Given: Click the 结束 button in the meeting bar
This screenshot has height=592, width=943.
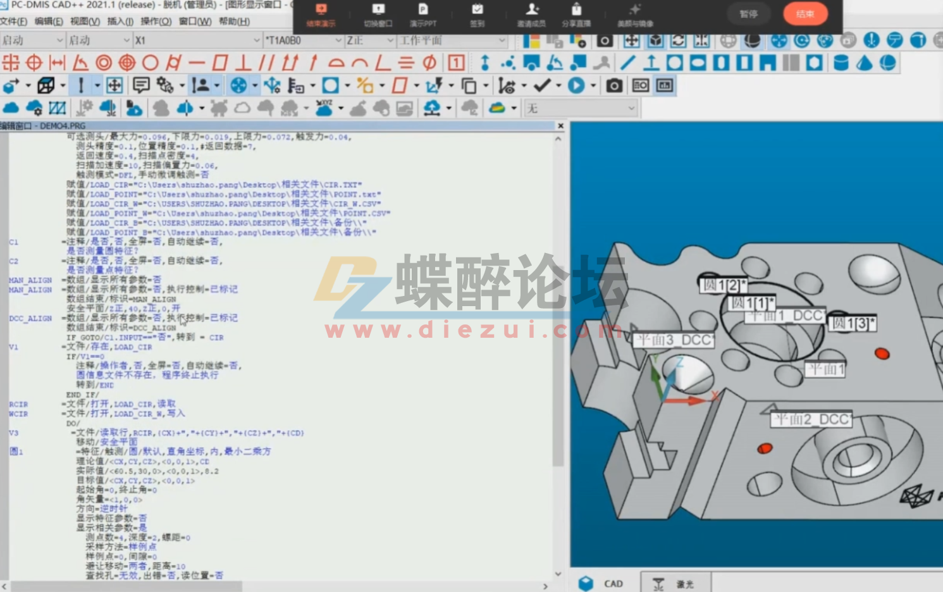Looking at the screenshot, I should tap(805, 13).
